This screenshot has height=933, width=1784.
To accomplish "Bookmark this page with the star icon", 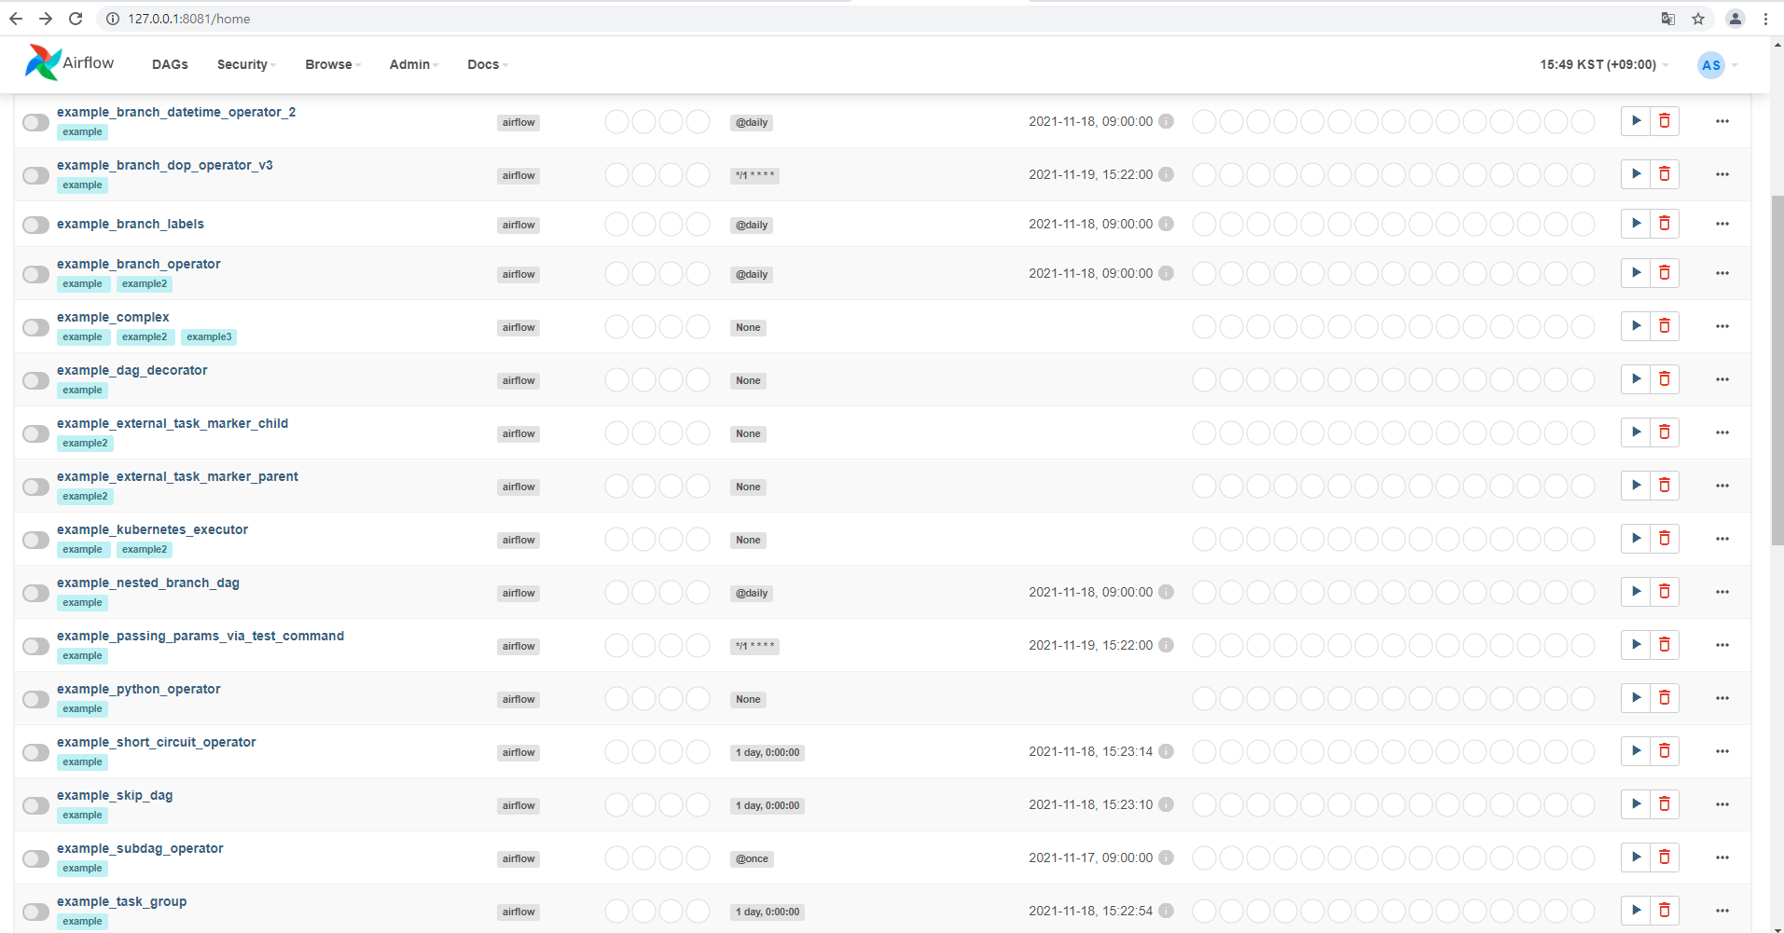I will point(1698,19).
